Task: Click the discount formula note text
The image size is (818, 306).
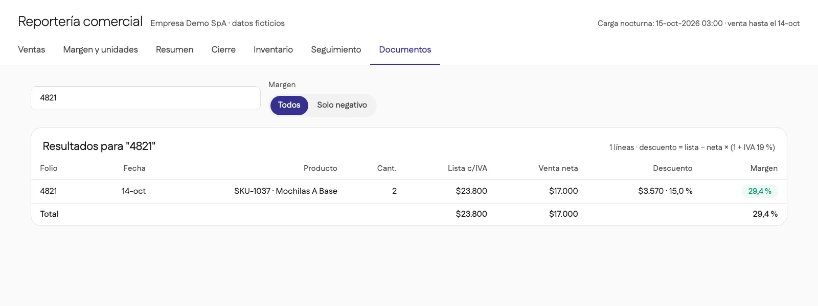Action: [692, 147]
